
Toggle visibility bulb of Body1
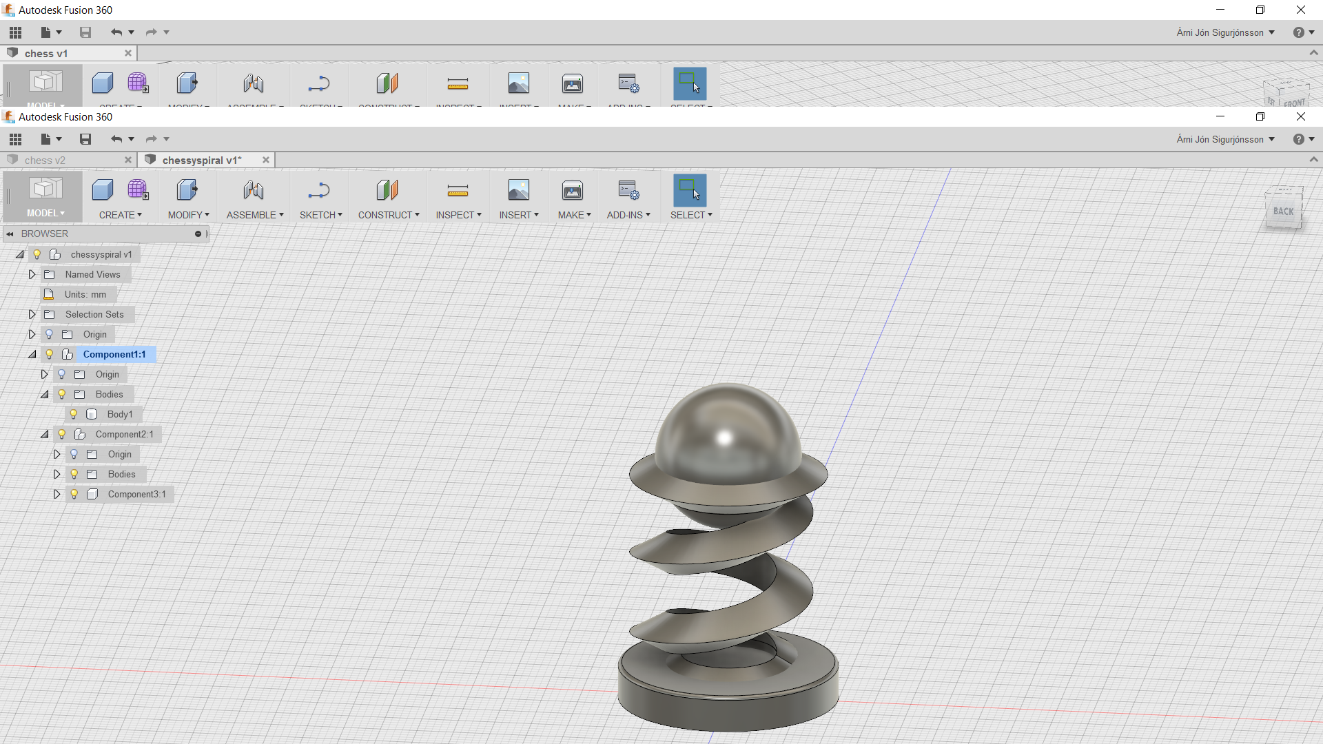[x=74, y=414]
